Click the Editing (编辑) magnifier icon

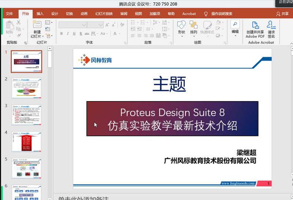[235, 25]
